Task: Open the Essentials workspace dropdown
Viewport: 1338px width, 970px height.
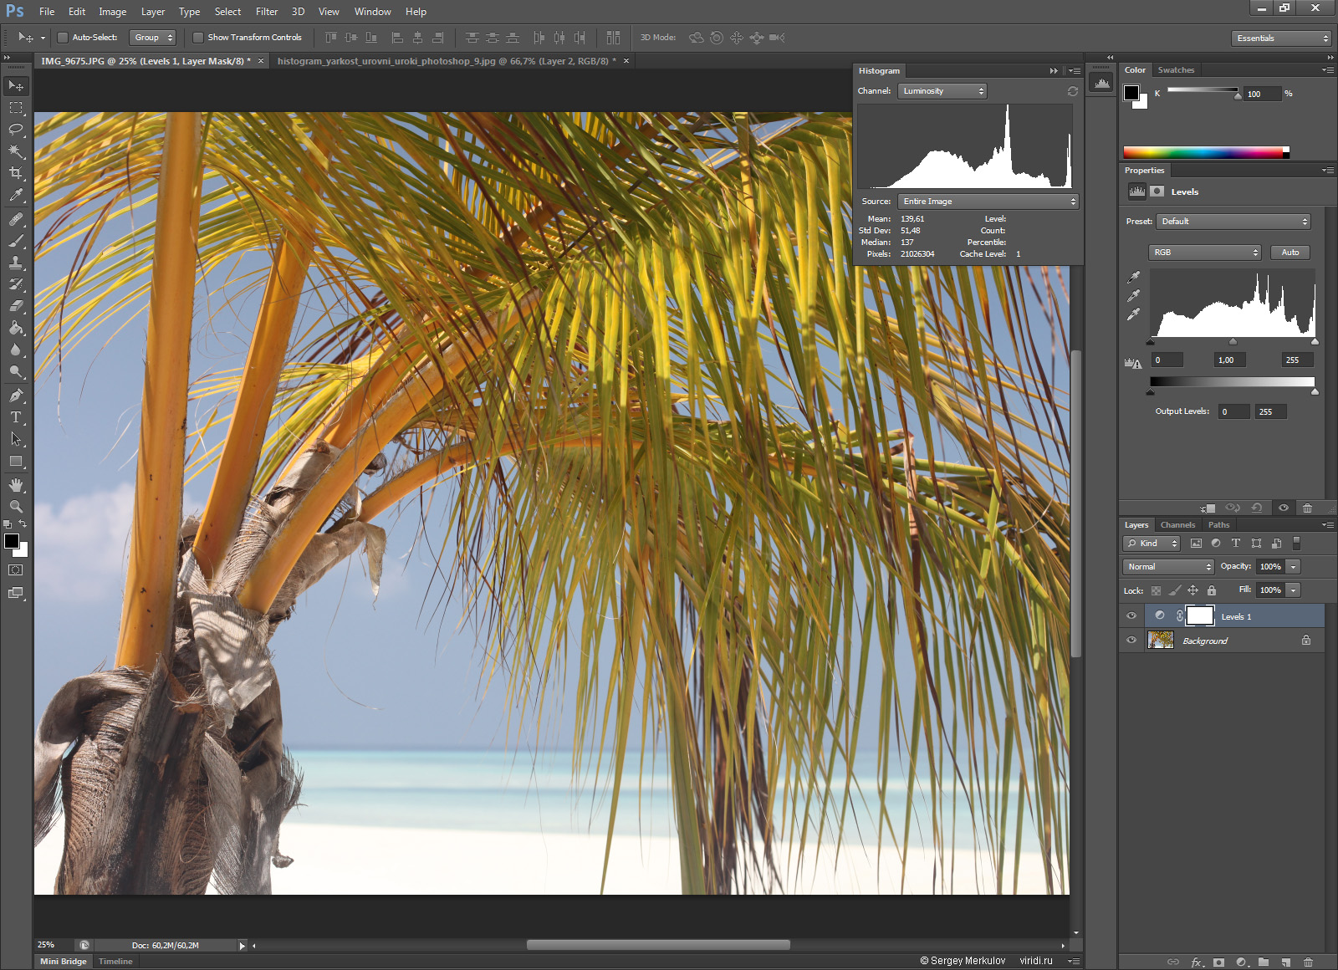Action: pos(1280,38)
